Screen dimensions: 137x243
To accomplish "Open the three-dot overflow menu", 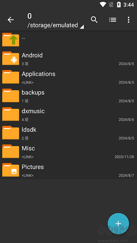I will point(128,20).
